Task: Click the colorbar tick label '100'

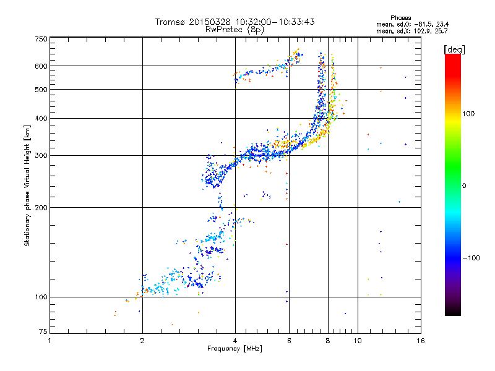Action: tap(468, 114)
